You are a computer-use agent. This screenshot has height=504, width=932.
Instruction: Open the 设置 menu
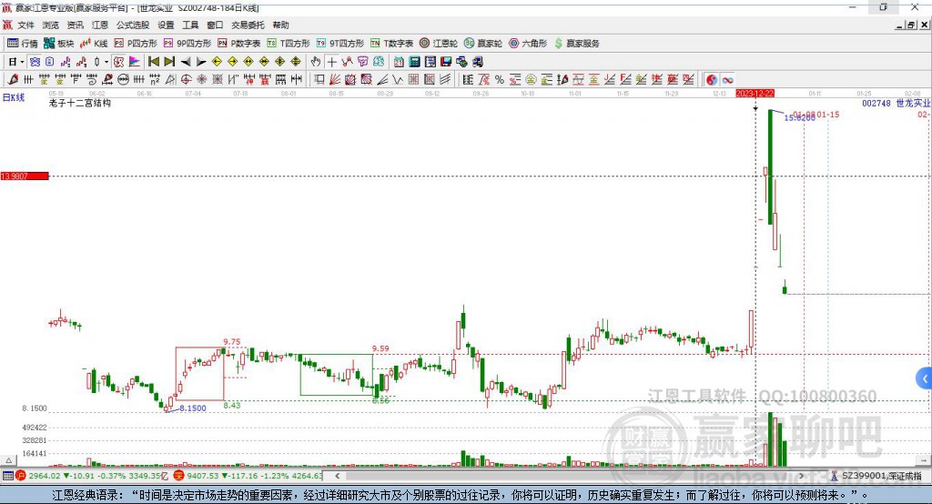(166, 25)
